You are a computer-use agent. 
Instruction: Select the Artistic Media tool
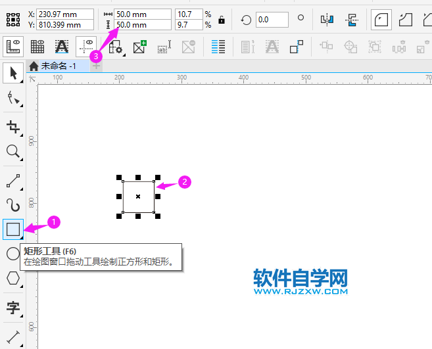point(13,205)
